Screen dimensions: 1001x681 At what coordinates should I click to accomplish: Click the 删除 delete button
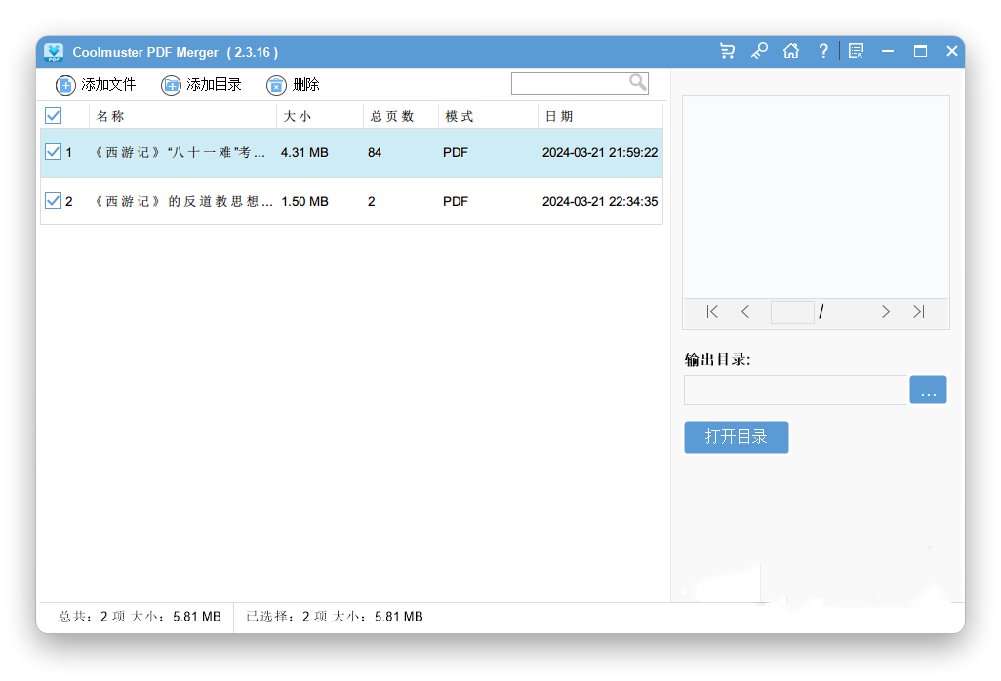pos(293,84)
